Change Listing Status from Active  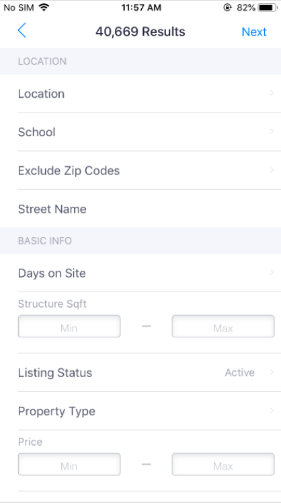240,372
